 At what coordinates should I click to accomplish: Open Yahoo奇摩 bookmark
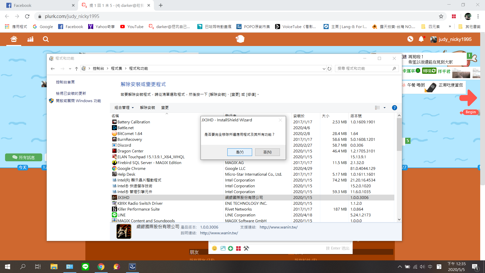point(101,27)
